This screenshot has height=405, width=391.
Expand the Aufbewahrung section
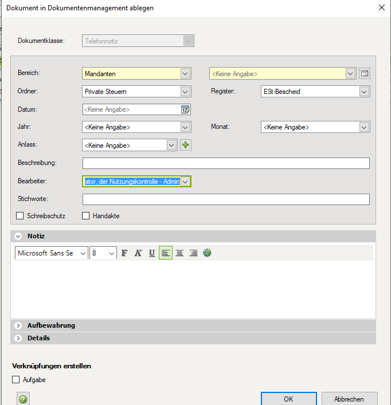point(18,325)
